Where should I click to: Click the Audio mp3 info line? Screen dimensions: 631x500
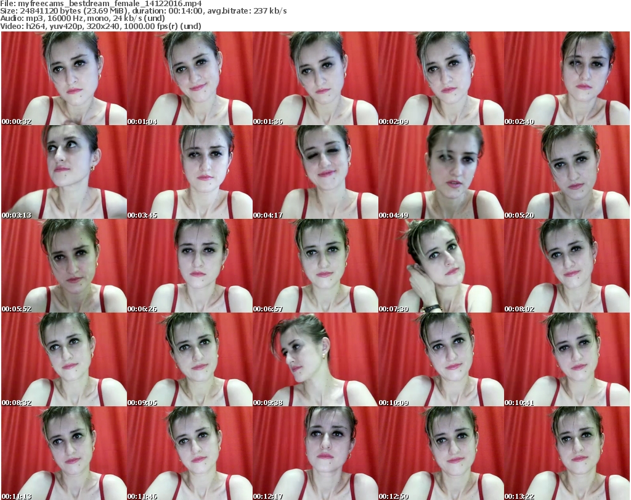(x=83, y=18)
